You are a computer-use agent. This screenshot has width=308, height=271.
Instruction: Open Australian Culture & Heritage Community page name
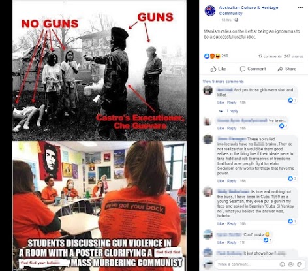click(x=249, y=10)
